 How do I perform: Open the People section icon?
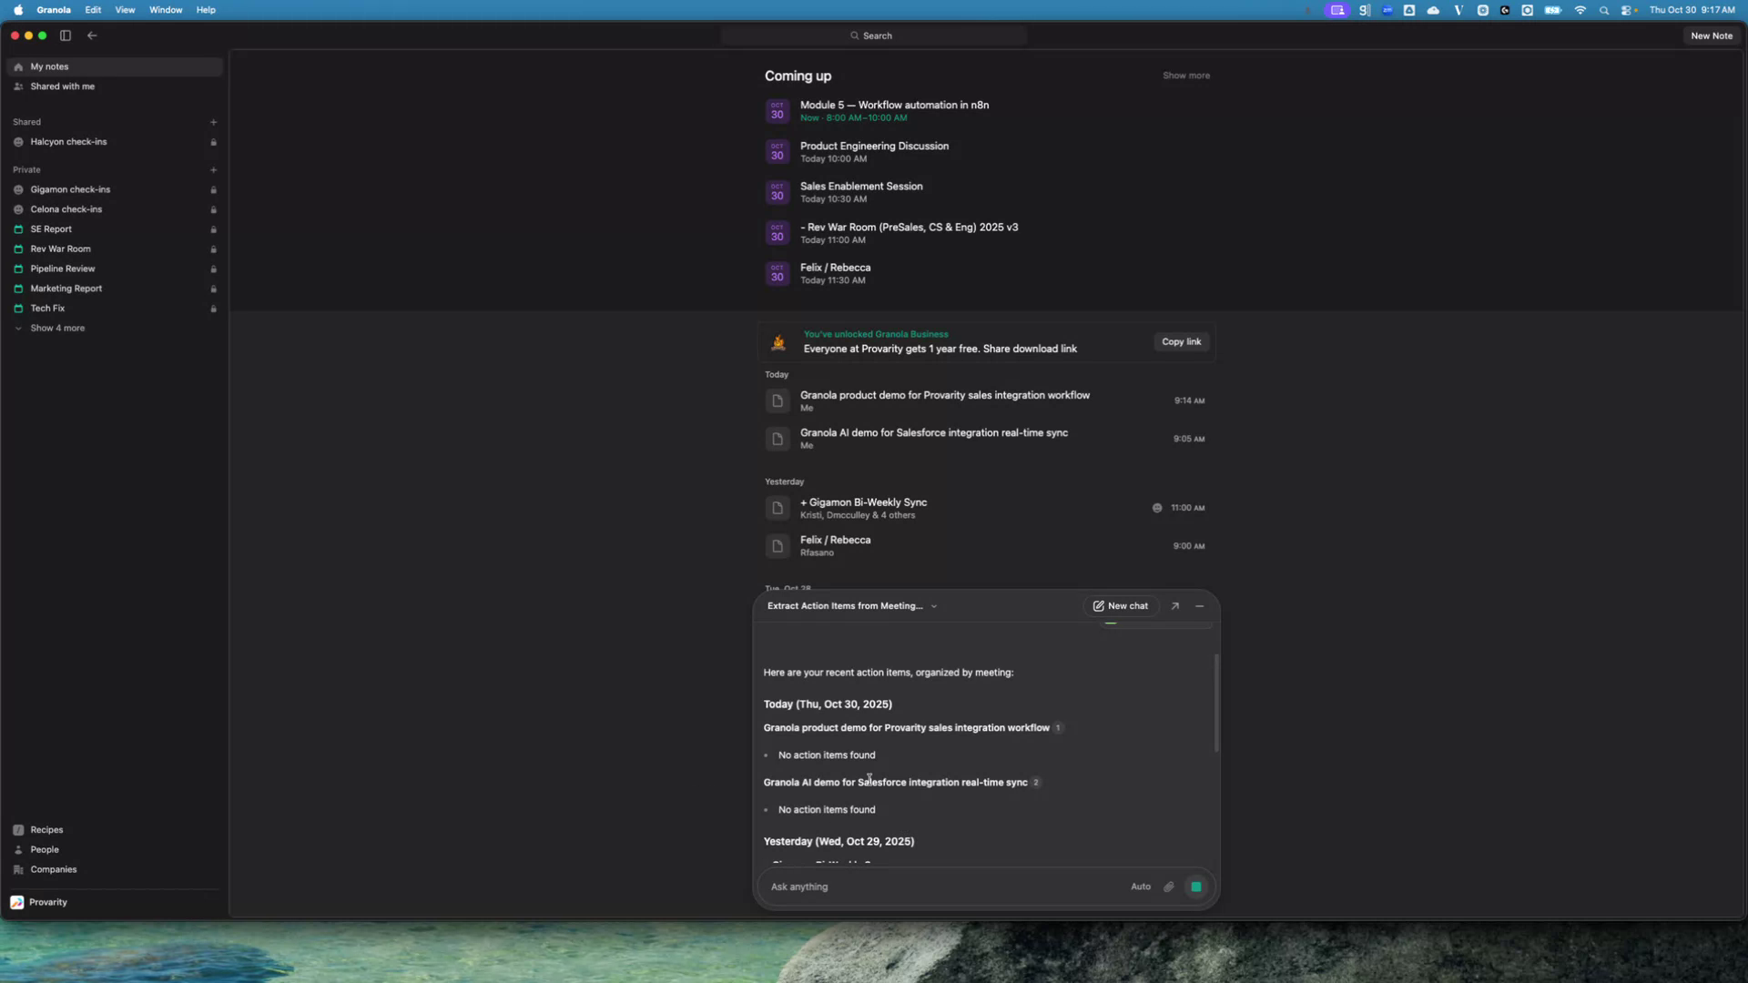click(x=19, y=850)
